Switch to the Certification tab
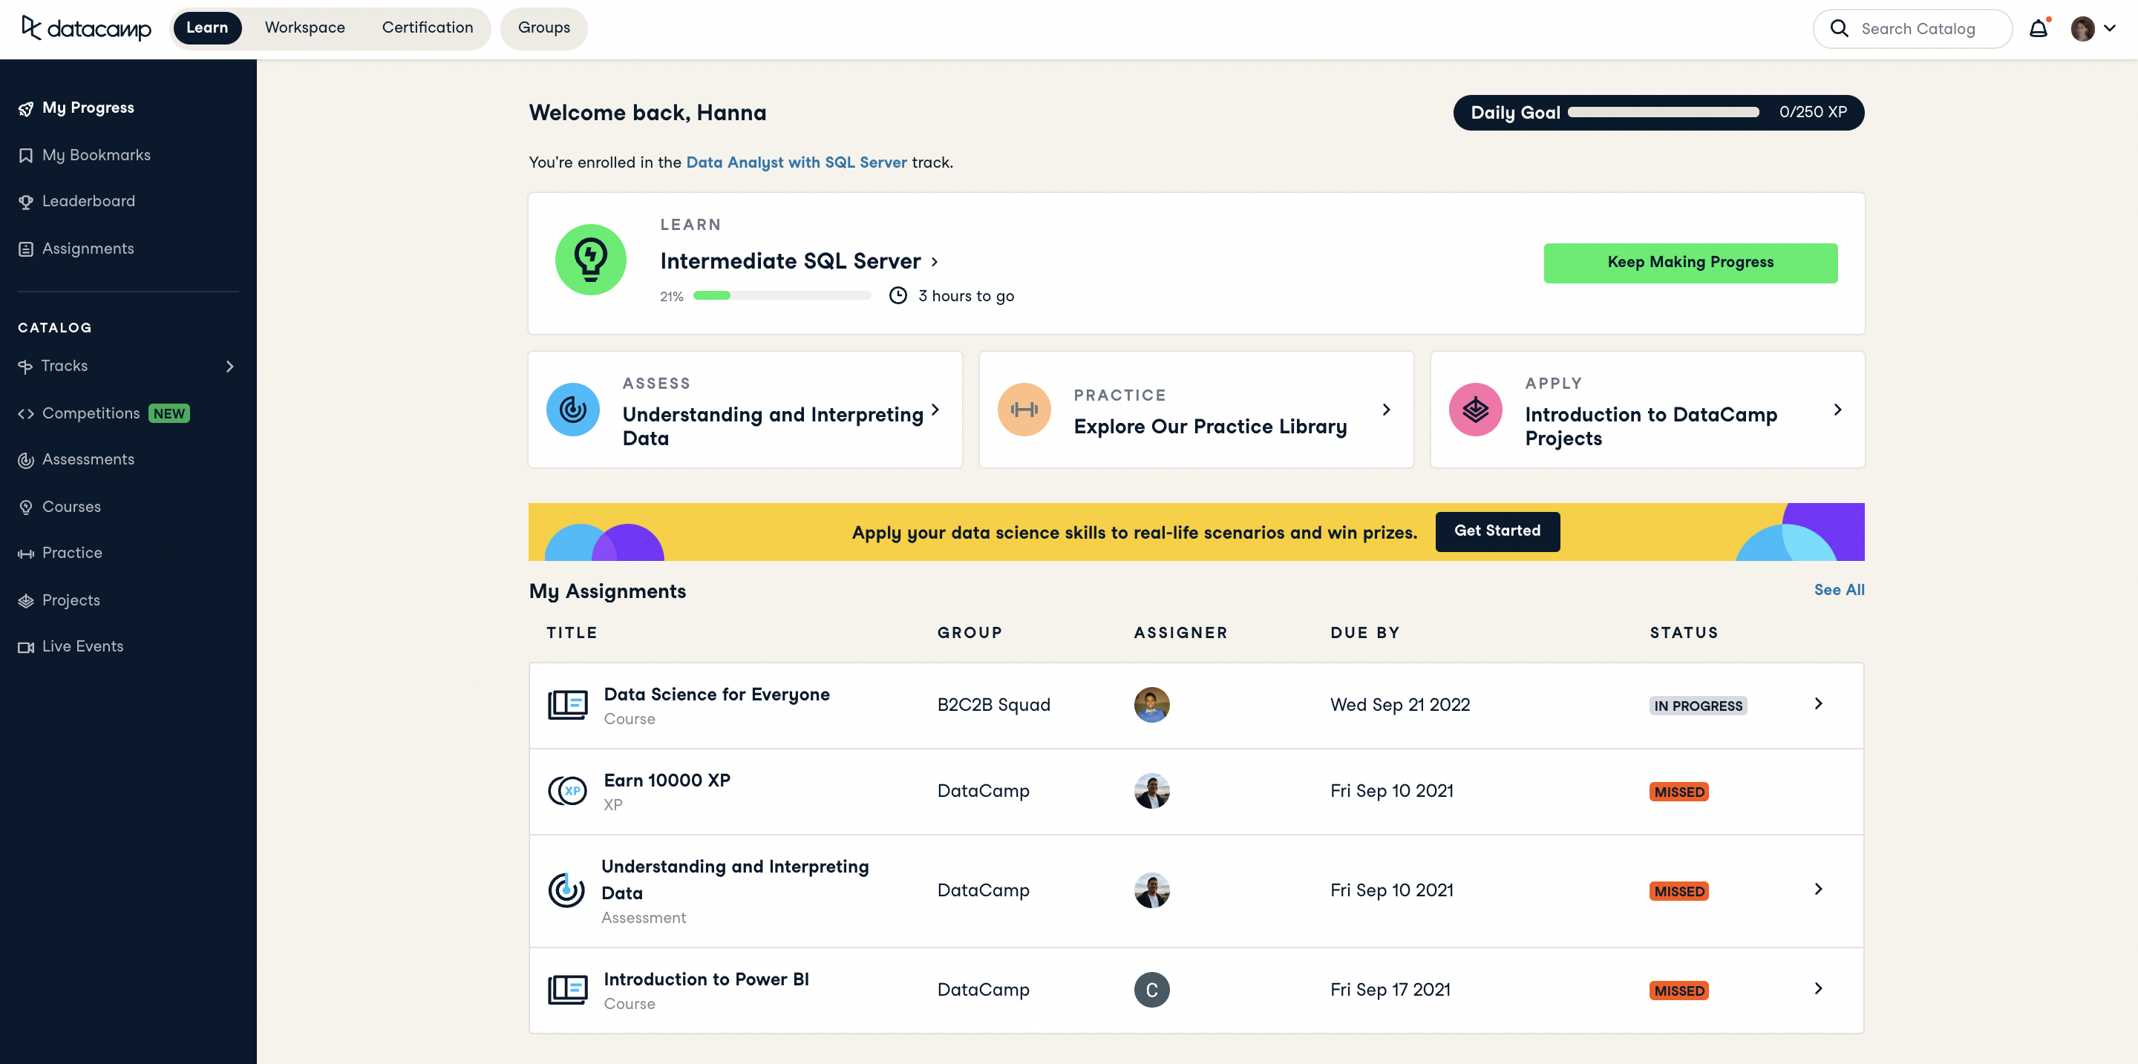The image size is (2138, 1064). [x=428, y=27]
